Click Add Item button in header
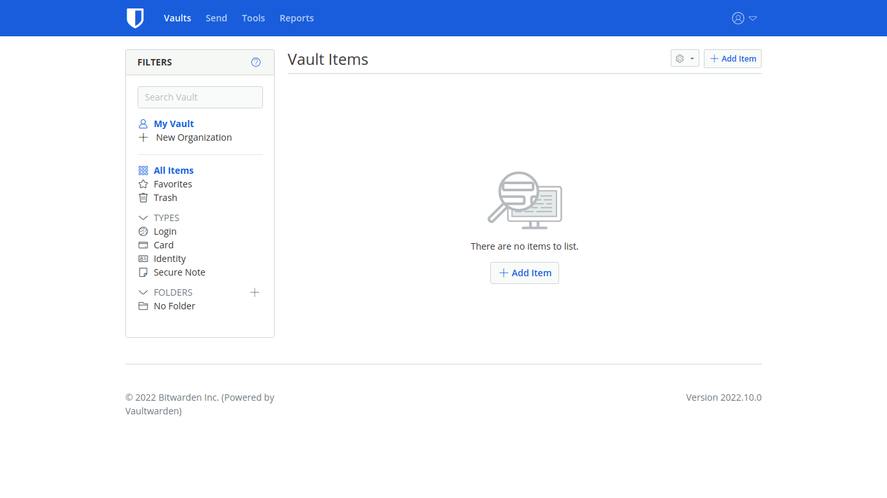Image resolution: width=887 pixels, height=498 pixels. (x=732, y=58)
